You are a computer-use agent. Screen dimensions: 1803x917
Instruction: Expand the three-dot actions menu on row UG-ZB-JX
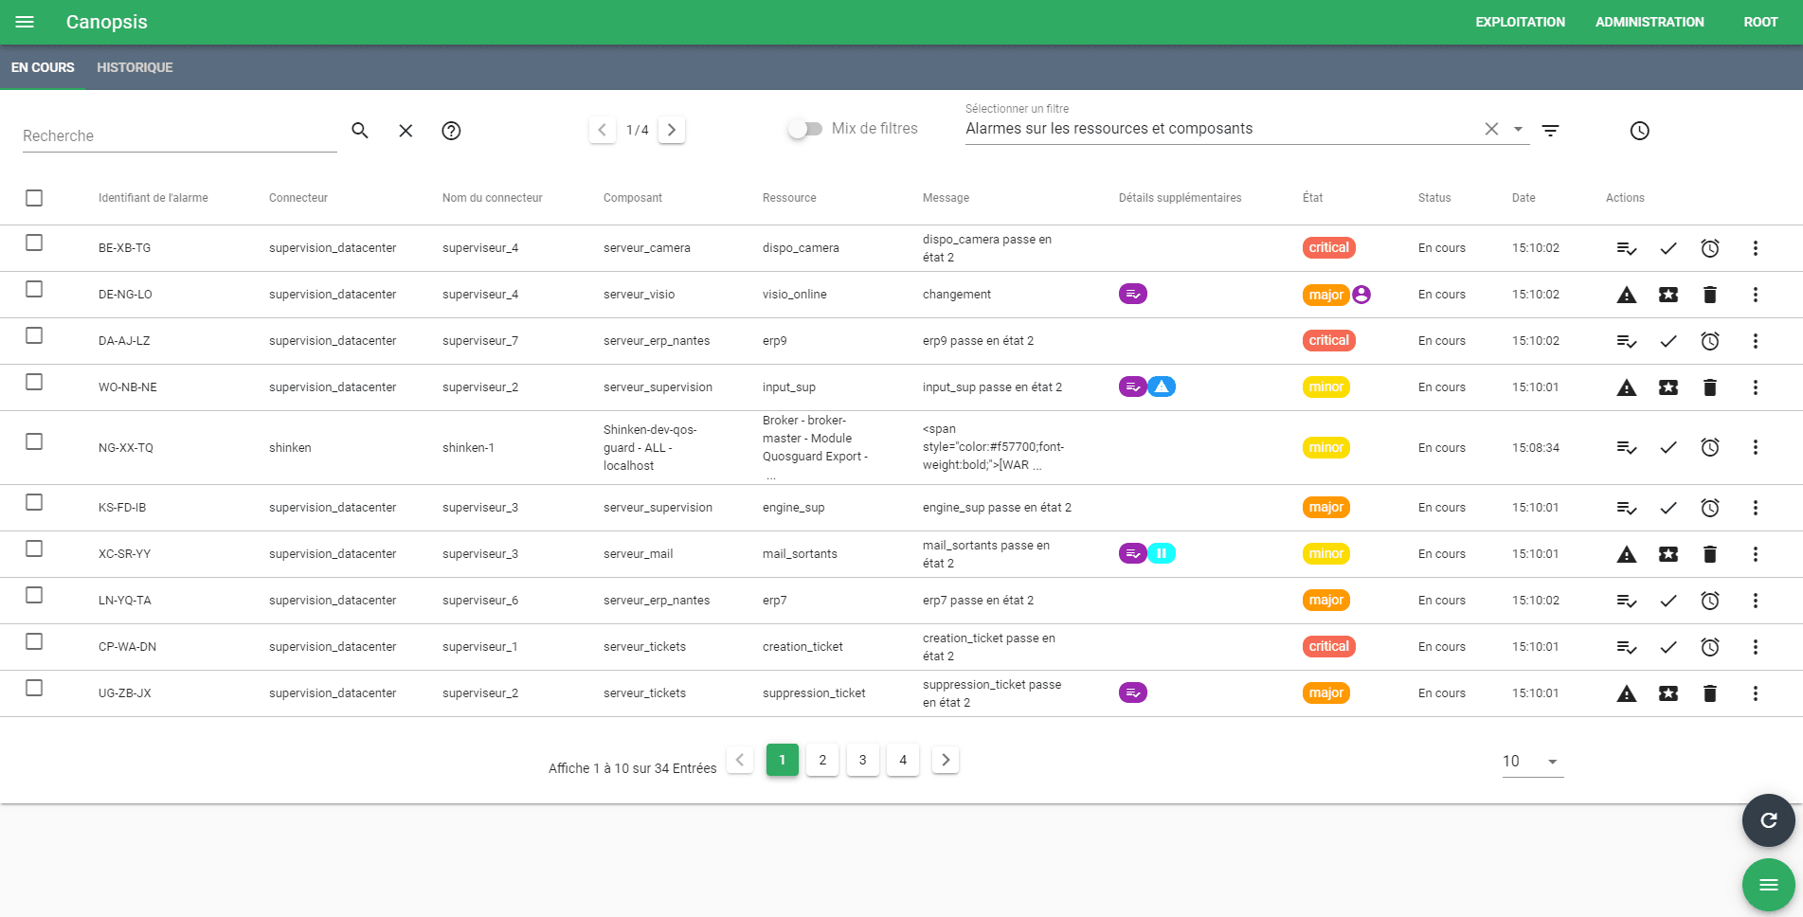tap(1756, 692)
